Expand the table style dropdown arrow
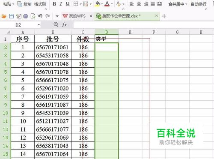The image size is (214, 159). (91, 4)
